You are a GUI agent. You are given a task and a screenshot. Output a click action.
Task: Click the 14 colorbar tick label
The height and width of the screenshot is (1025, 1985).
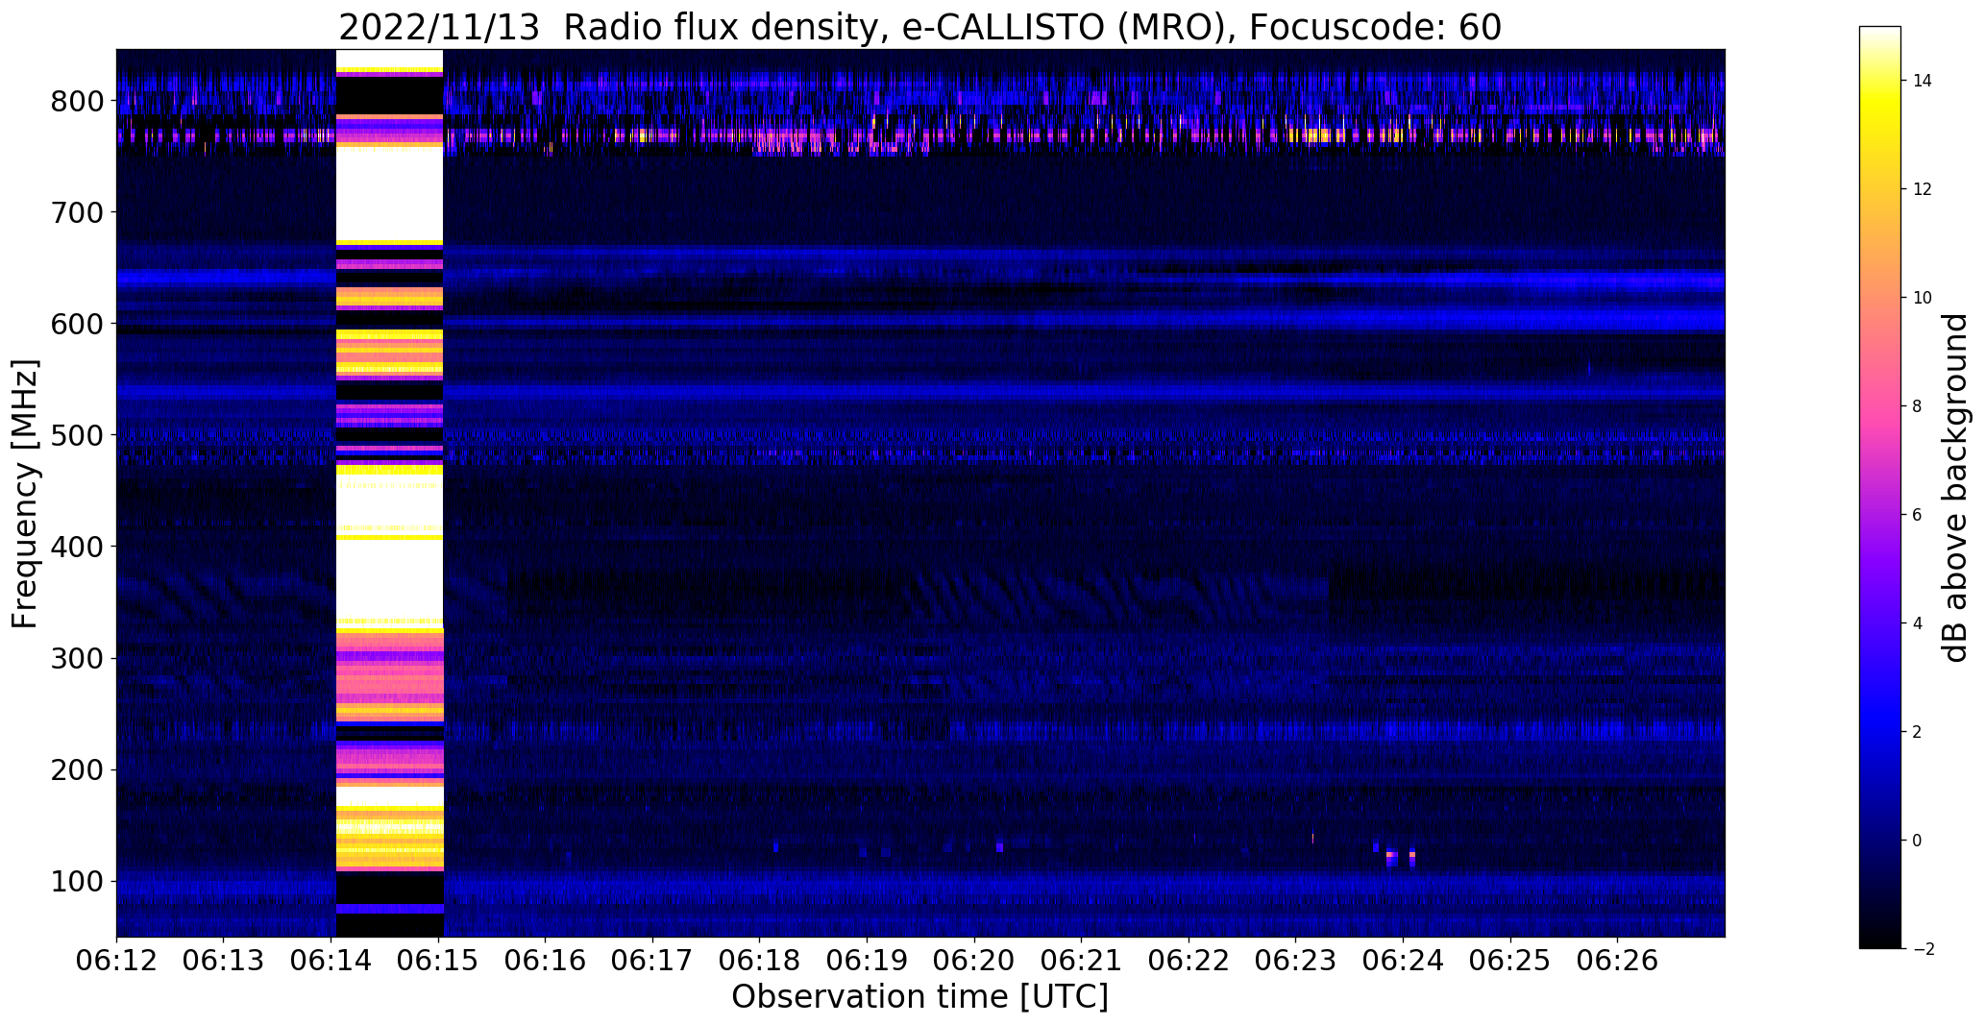click(1923, 81)
